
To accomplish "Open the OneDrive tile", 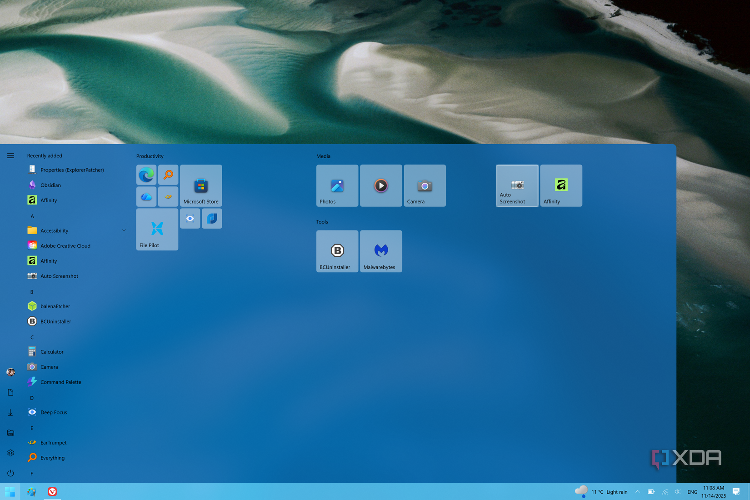I will [x=146, y=196].
